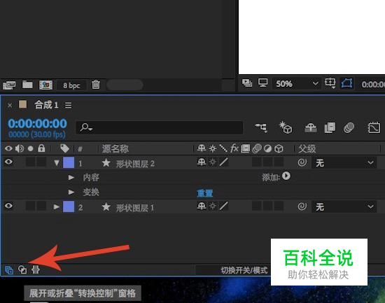Expand the 形状图层 1 layer

coord(57,206)
